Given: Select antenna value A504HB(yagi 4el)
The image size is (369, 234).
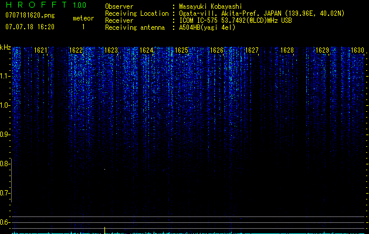Looking at the screenshot, I should pyautogui.click(x=207, y=27).
